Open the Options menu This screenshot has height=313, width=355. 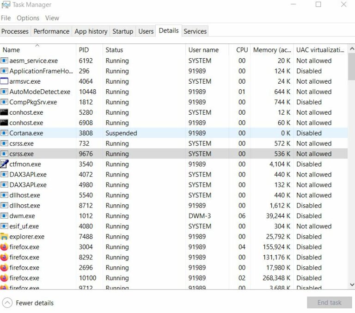coord(28,18)
